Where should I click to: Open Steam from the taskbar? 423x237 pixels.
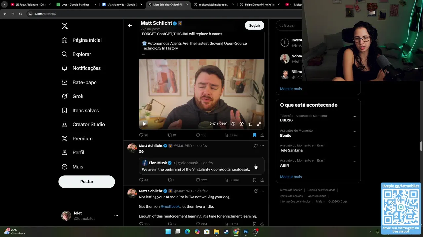point(226,232)
